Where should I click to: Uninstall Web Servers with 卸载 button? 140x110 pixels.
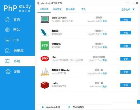(126, 20)
